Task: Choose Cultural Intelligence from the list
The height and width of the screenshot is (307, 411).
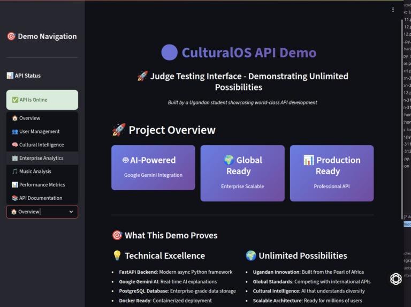Action: point(42,145)
